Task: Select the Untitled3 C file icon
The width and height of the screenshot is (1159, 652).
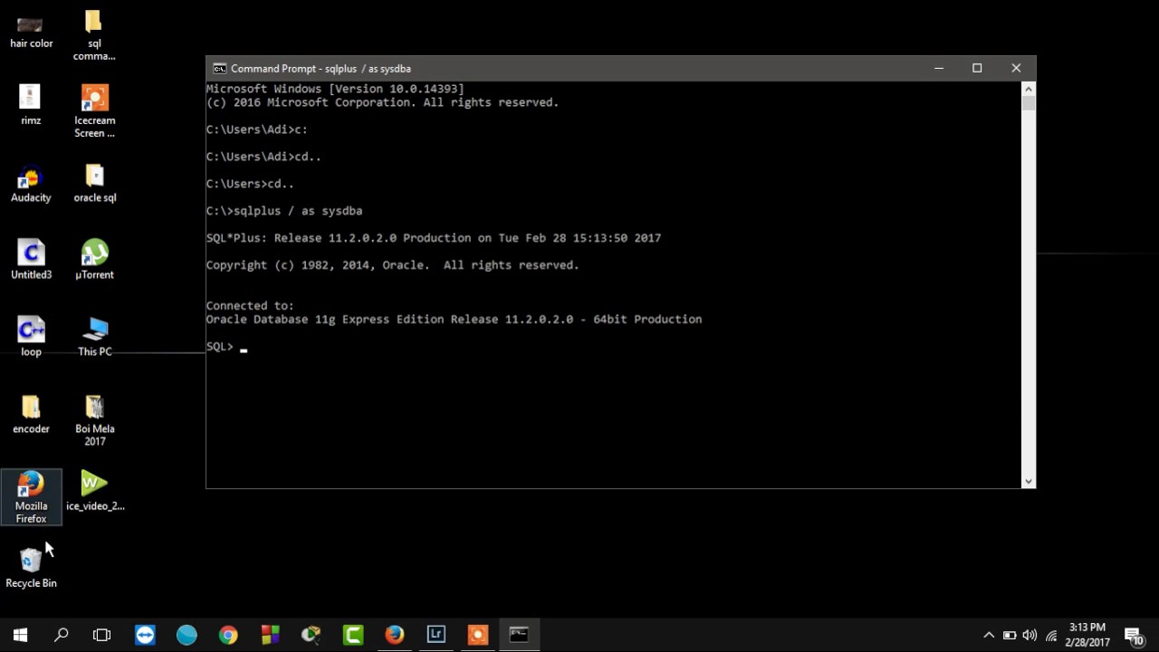Action: click(31, 260)
